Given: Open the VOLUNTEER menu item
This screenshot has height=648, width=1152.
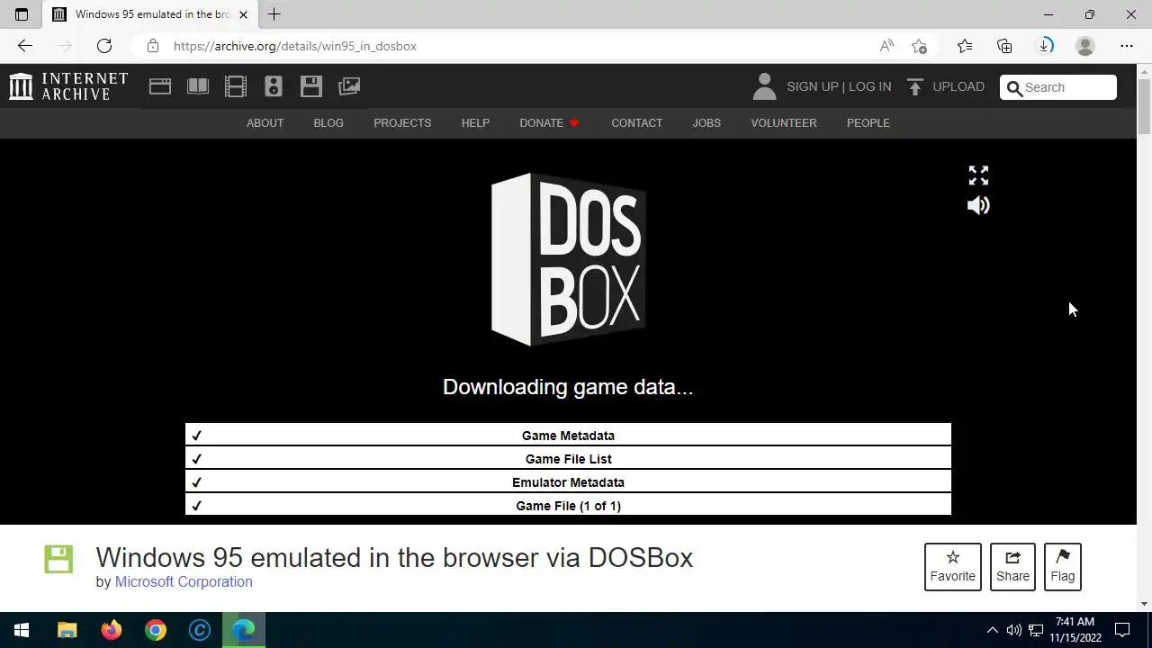Looking at the screenshot, I should click(x=784, y=123).
